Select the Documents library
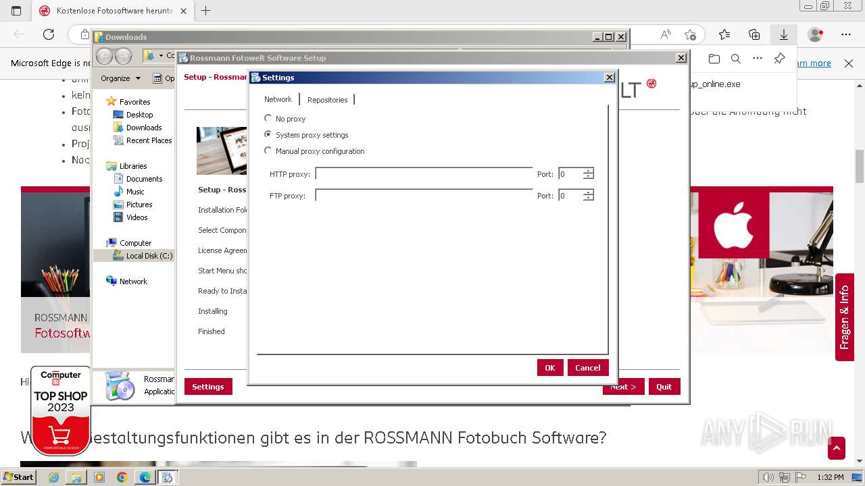This screenshot has width=865, height=486. point(144,179)
